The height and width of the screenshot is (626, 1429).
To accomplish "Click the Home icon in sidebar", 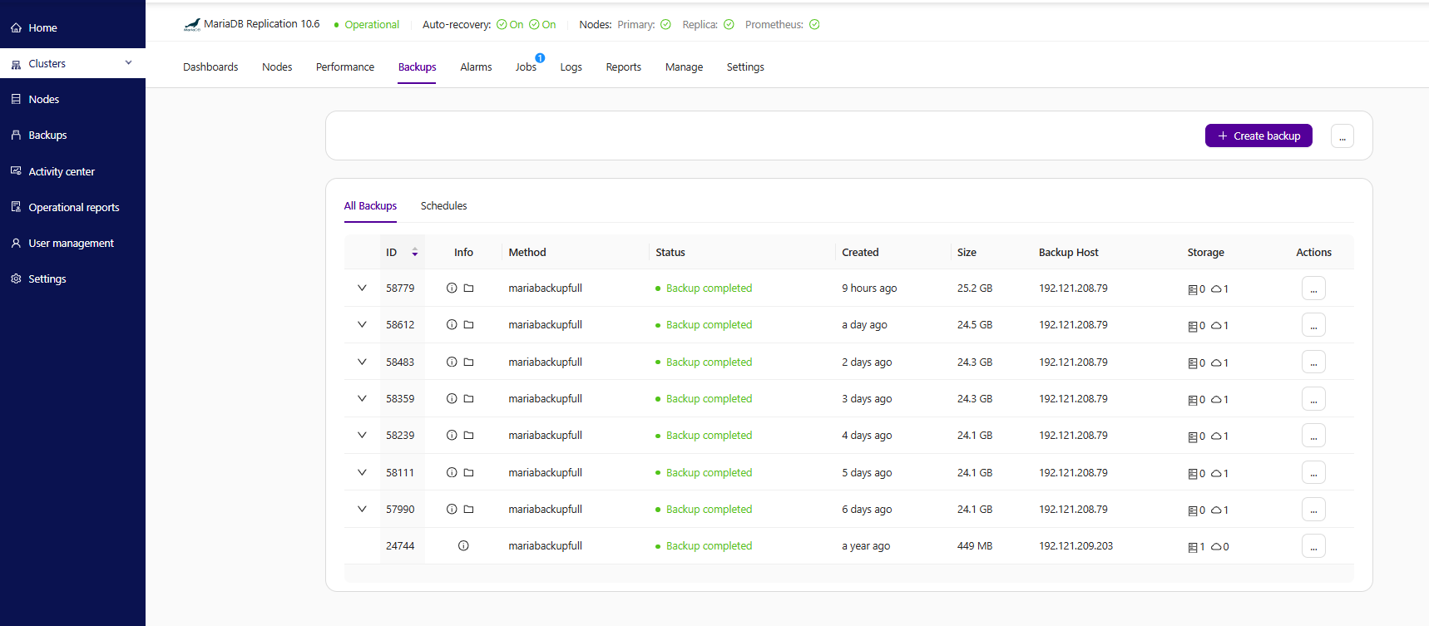I will pos(16,28).
